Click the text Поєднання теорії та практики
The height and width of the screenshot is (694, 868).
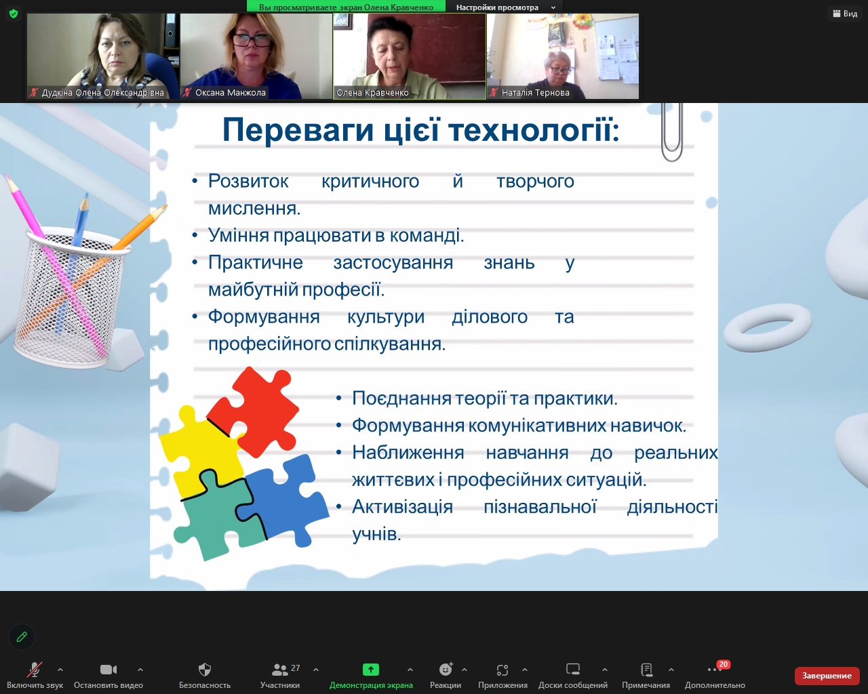click(x=485, y=399)
